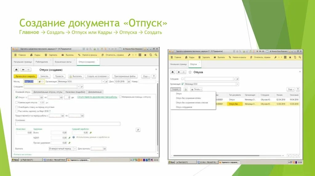Image resolution: width=315 pixels, height=176 pixels.
Task: Click search magnifier in left window toolbar
Action: tap(156, 55)
